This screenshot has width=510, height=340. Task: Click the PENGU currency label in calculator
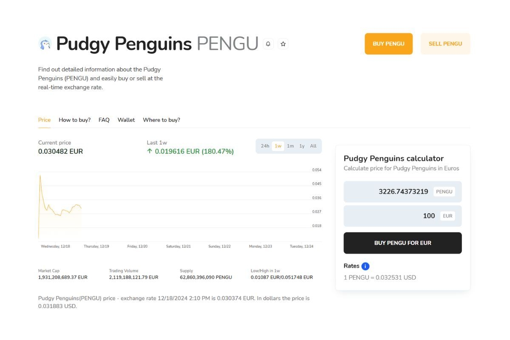[444, 192]
